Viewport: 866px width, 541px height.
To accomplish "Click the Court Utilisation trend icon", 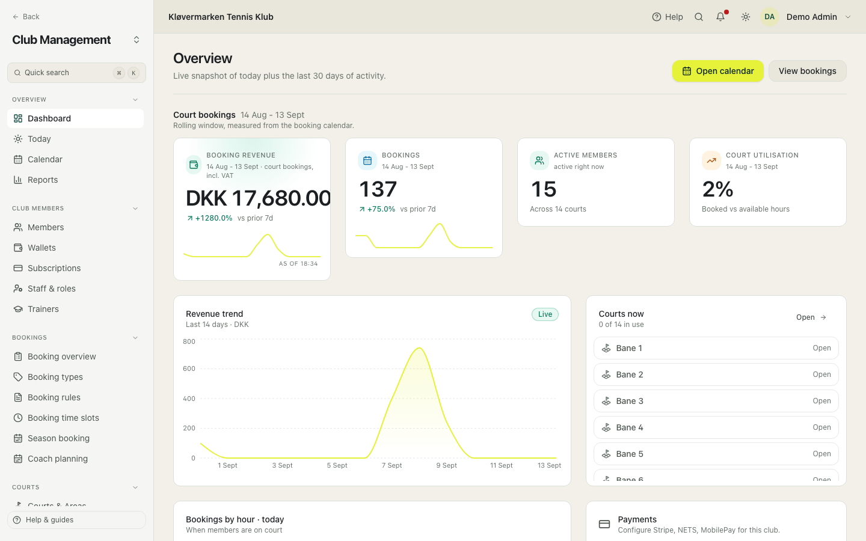I will click(711, 160).
